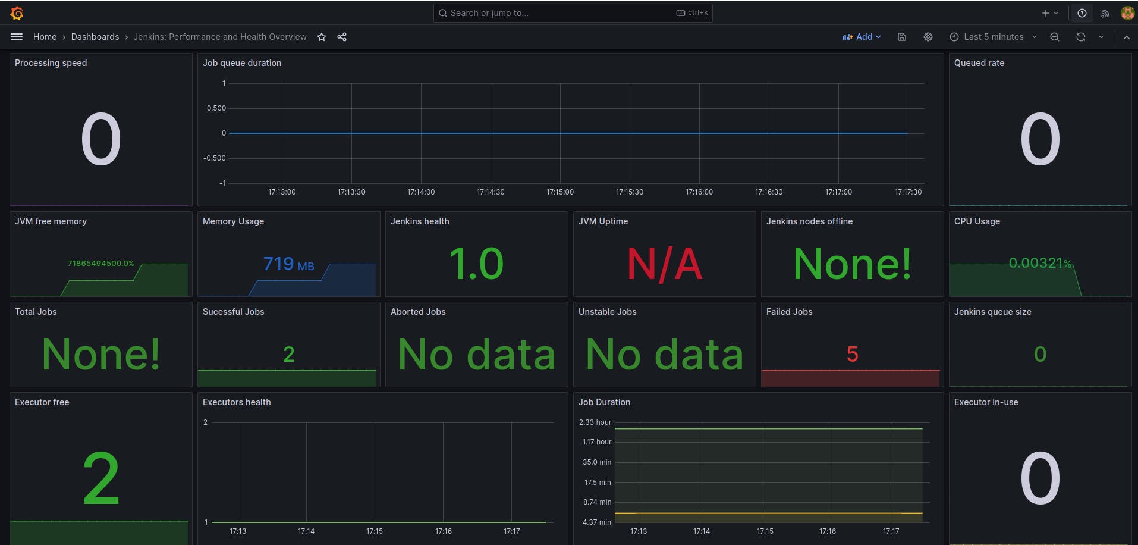Share the dashboard via share icon
Screen dimensions: 1138x545
342,37
